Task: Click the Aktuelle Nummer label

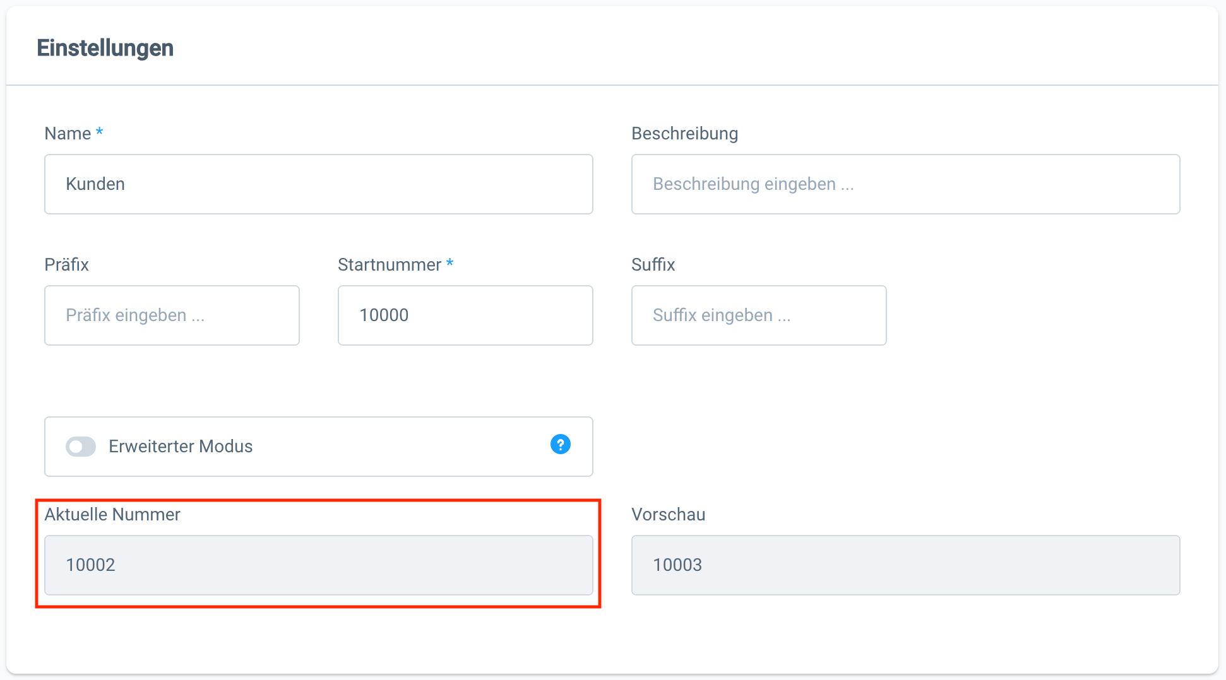Action: (112, 514)
